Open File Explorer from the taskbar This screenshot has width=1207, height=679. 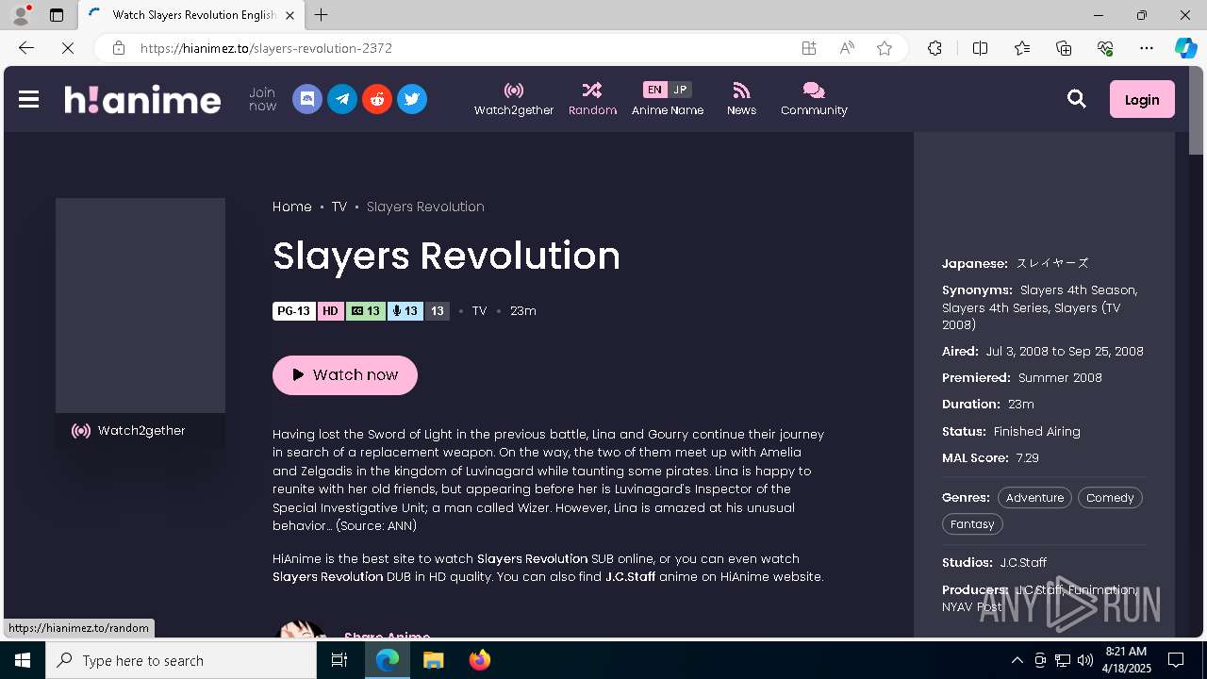tap(433, 660)
